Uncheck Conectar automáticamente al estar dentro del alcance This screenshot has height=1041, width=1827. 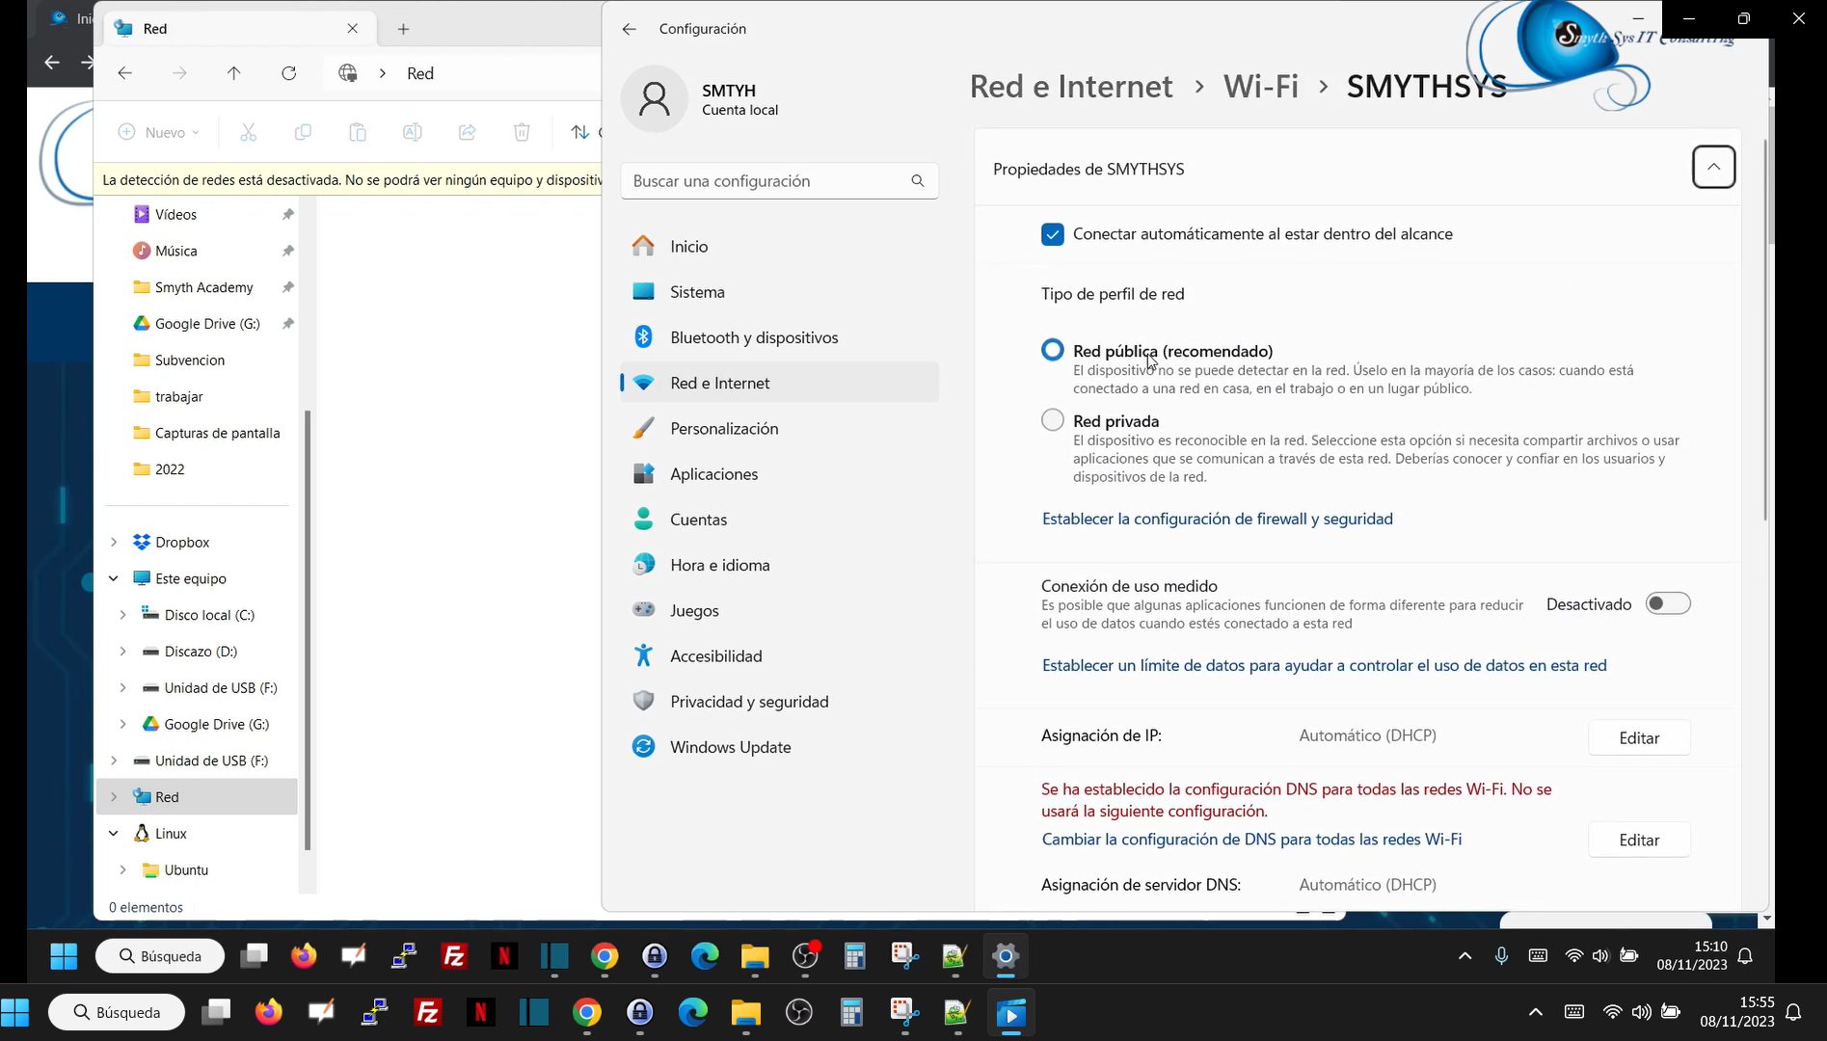(1052, 234)
